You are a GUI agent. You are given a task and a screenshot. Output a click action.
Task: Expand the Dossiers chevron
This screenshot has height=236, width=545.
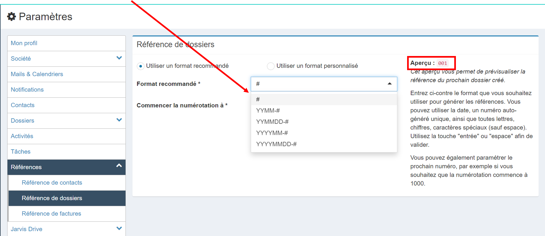[119, 120]
